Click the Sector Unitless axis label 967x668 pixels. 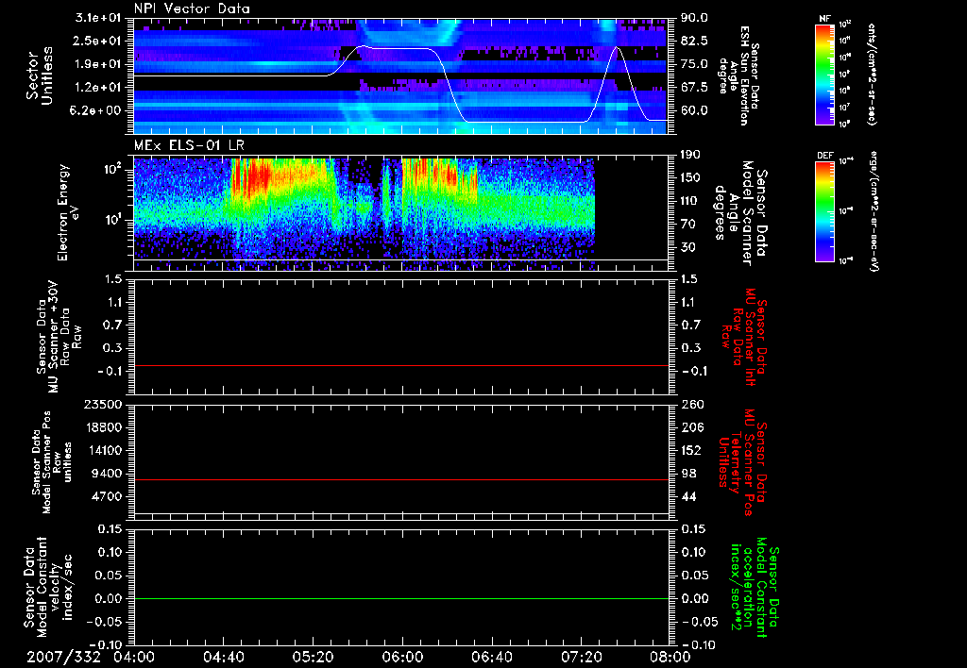coord(38,75)
